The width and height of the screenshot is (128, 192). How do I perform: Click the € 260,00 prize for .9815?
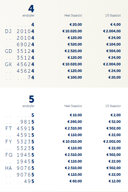[x=75, y=122]
